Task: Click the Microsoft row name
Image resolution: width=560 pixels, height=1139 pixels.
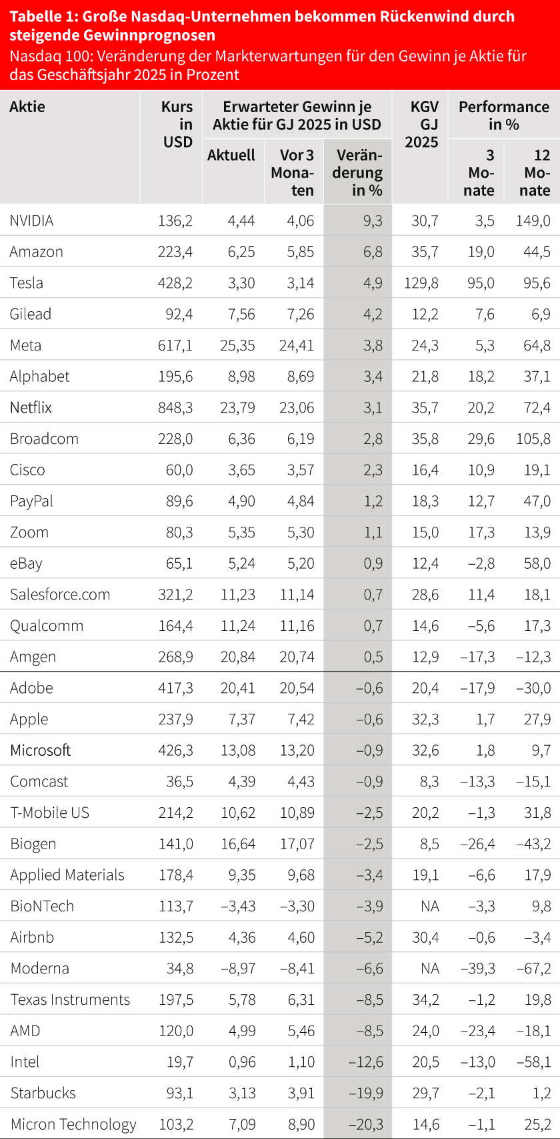Action: pyautogui.click(x=40, y=750)
